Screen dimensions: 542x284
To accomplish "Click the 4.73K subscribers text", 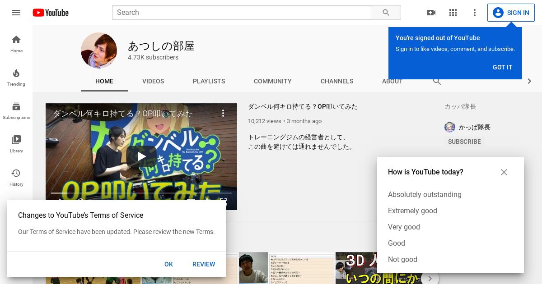I will (153, 57).
